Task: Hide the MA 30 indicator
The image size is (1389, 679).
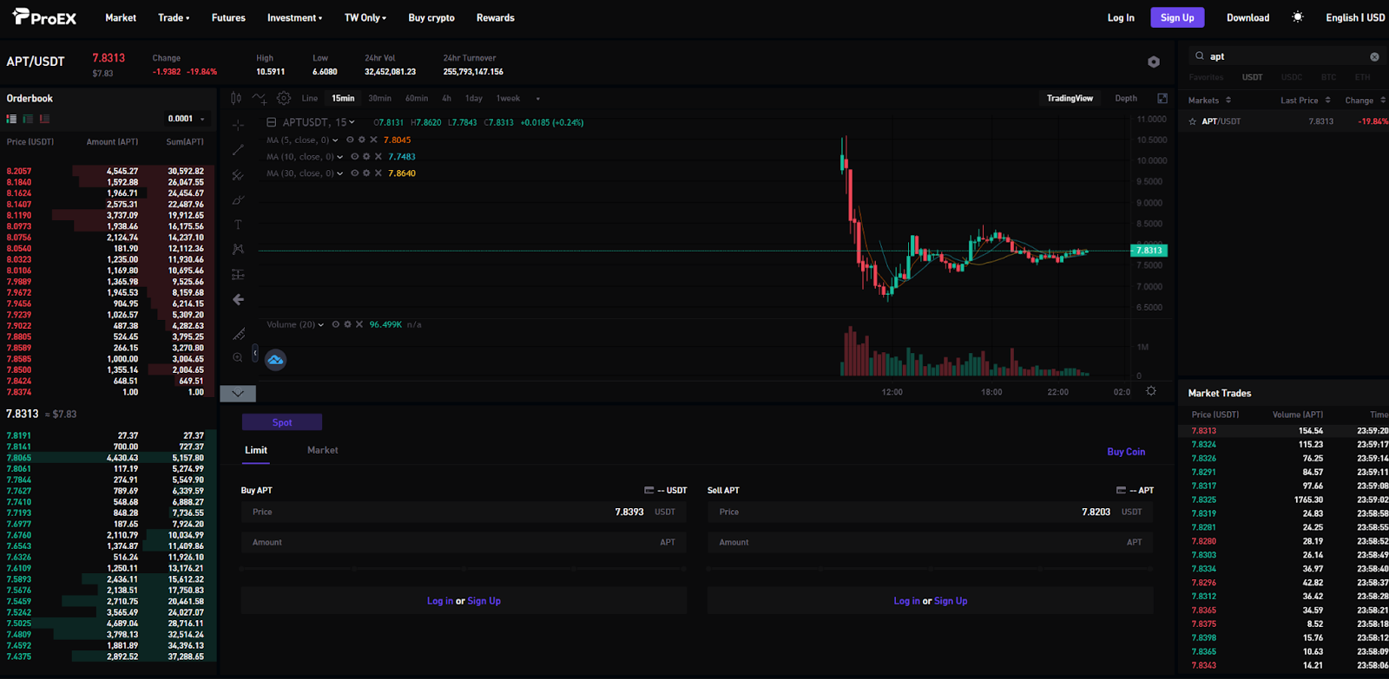Action: (x=354, y=173)
